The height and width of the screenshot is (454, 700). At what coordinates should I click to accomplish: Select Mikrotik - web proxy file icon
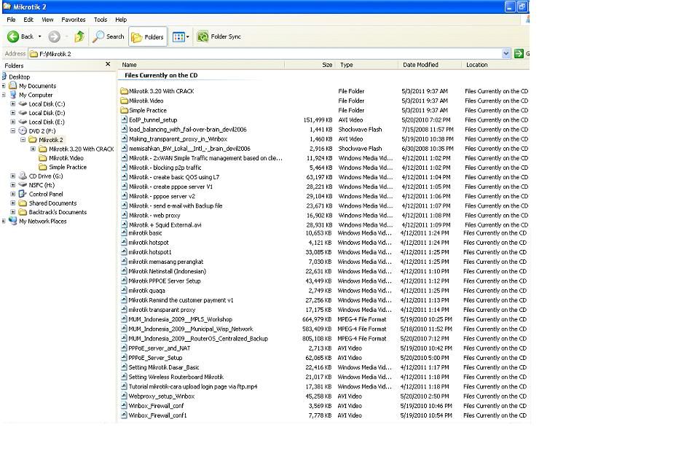[x=124, y=215]
